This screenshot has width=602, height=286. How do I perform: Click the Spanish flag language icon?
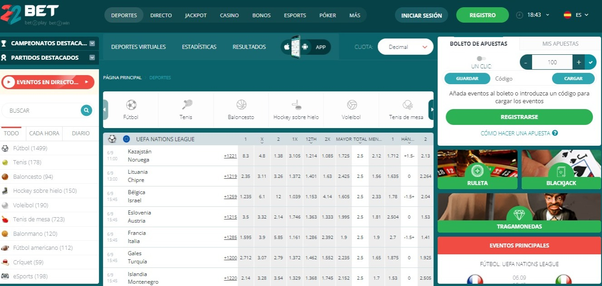(x=568, y=15)
